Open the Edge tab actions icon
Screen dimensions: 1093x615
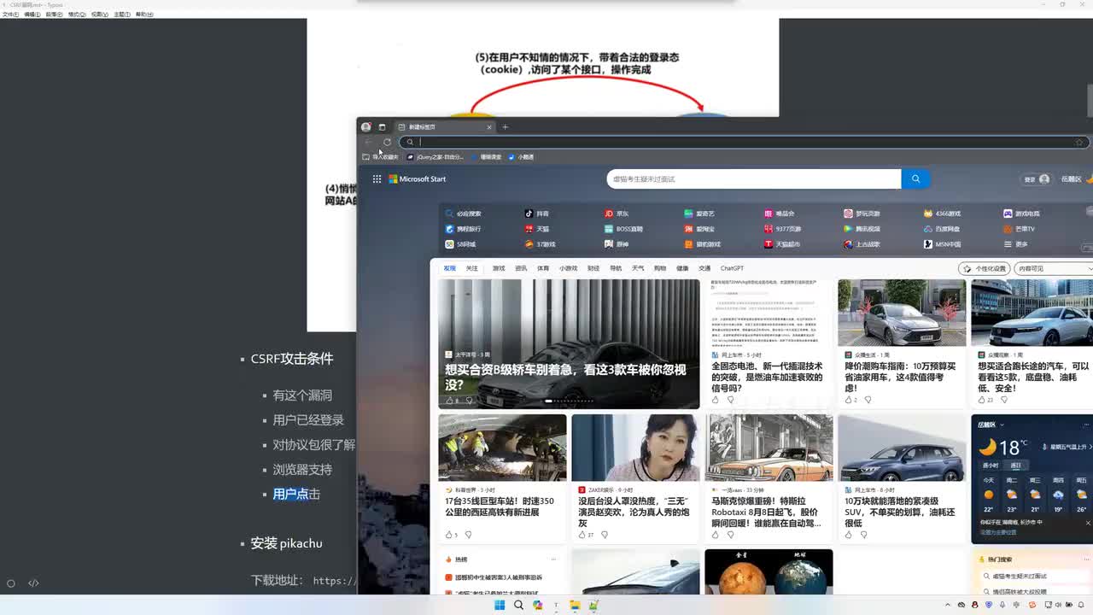(x=382, y=127)
